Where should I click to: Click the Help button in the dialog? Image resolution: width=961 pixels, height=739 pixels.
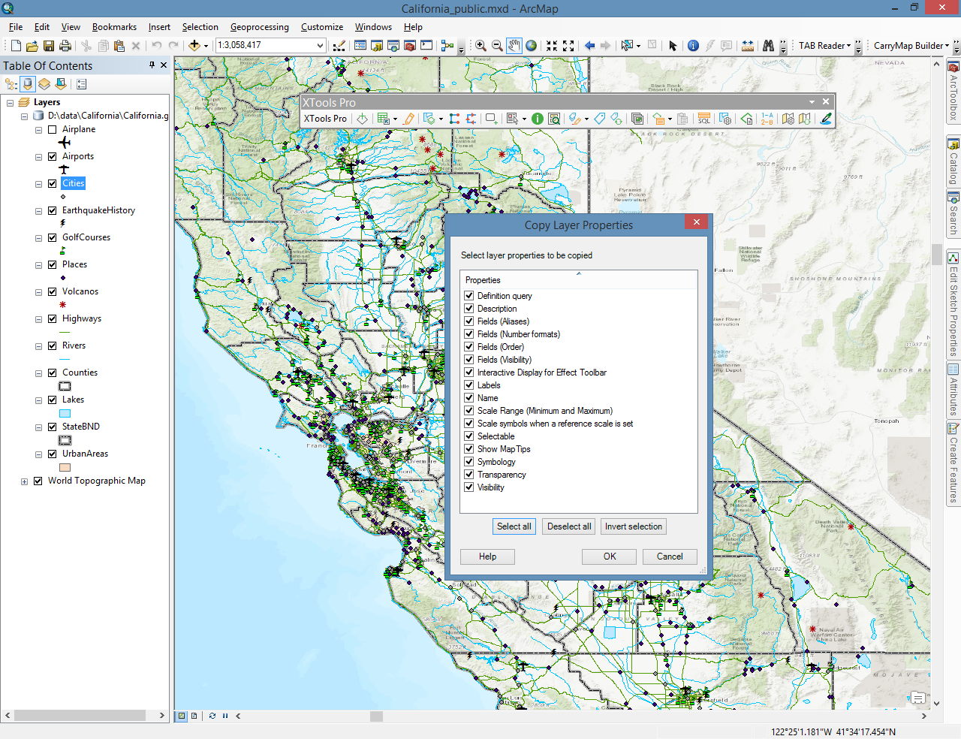pos(488,557)
